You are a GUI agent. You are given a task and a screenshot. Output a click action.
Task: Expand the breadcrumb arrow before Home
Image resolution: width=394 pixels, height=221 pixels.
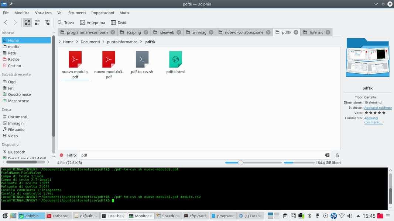coord(60,42)
